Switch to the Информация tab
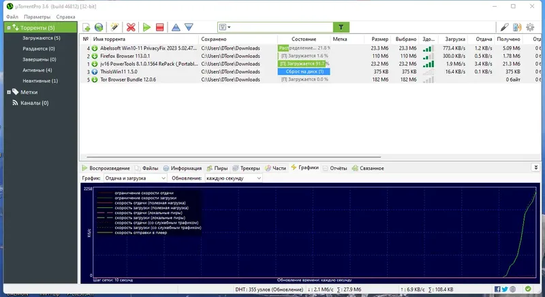The width and height of the screenshot is (545, 297). (183, 168)
